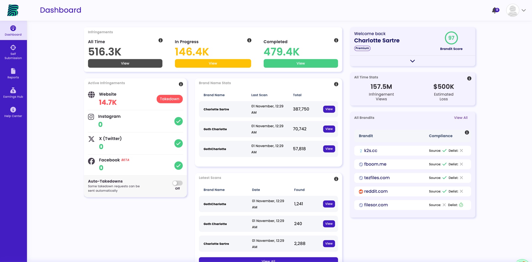Open the k2s.cc brandit row

pos(413,151)
